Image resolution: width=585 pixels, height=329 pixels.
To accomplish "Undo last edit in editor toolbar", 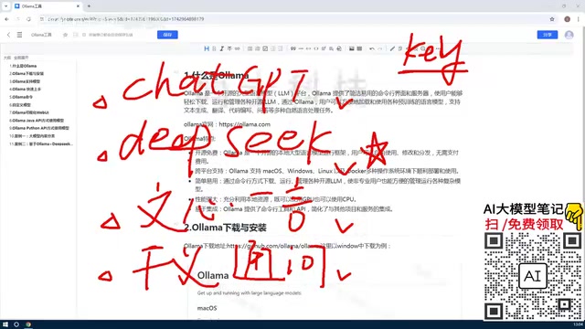I will (x=372, y=48).
